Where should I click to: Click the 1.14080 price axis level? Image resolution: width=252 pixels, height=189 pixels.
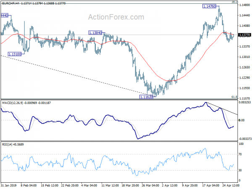pos(244,26)
